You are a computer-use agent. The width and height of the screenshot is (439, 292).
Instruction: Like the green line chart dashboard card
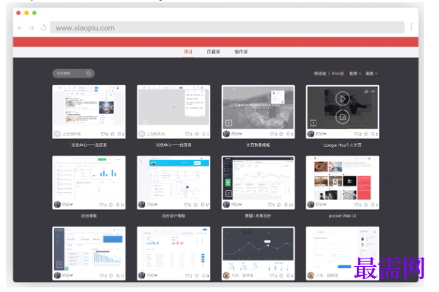(270, 205)
